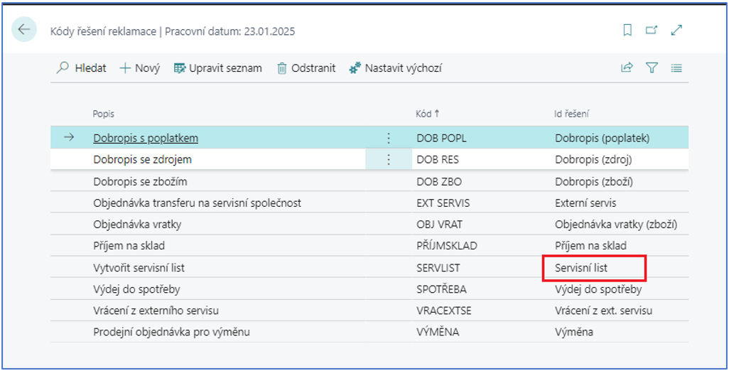The image size is (729, 371).
Task: Delete the record using Odstranit
Action: point(306,68)
